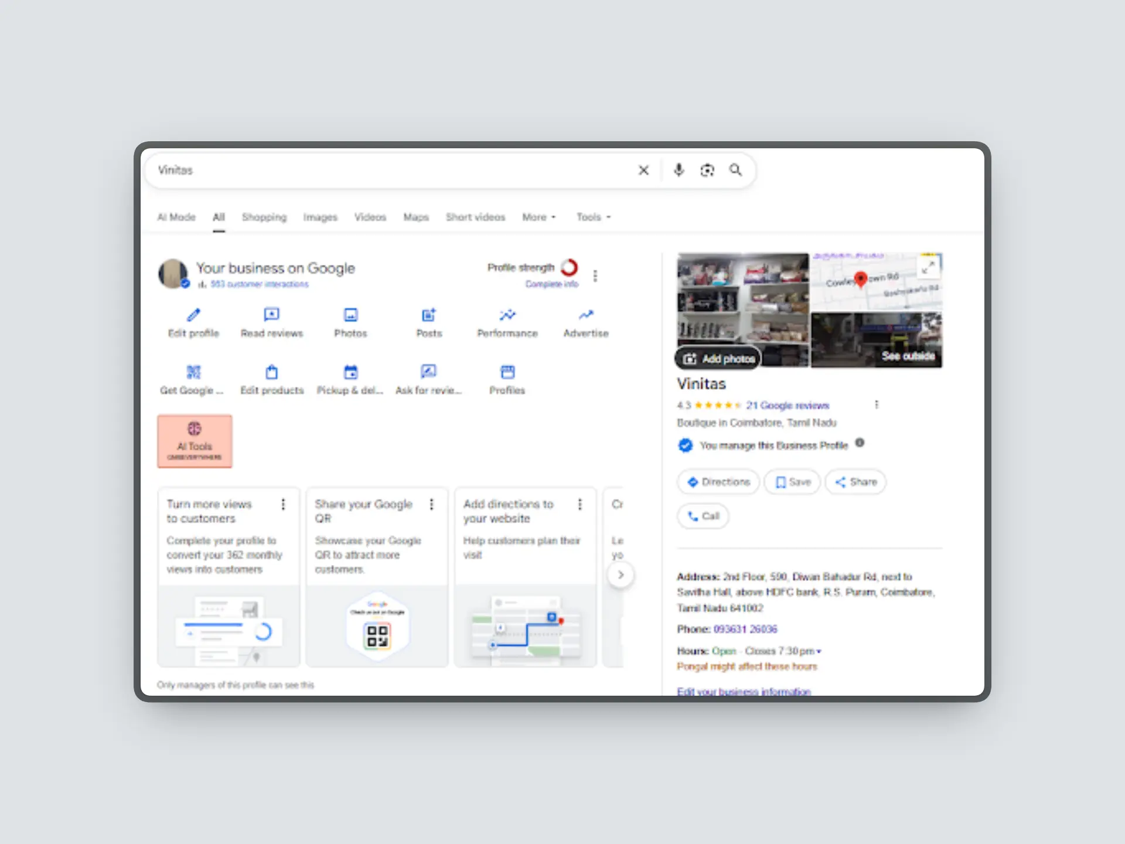
Task: Run the search with the magnifier icon
Action: pos(735,170)
